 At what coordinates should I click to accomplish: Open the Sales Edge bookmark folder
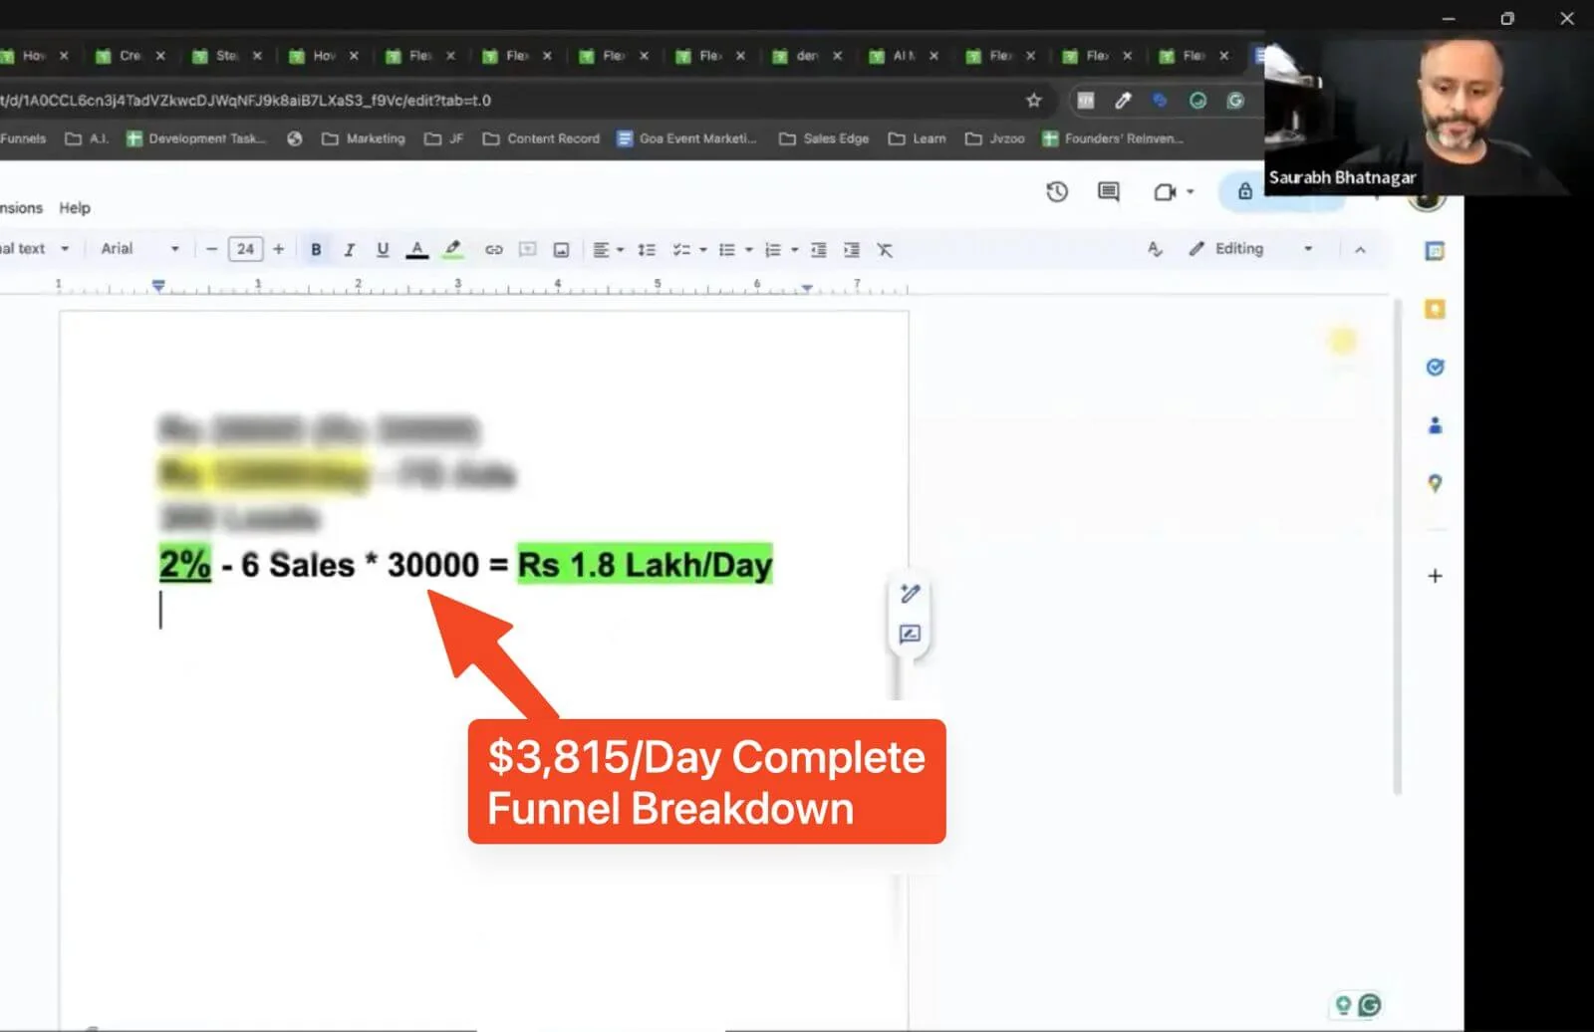pos(824,138)
